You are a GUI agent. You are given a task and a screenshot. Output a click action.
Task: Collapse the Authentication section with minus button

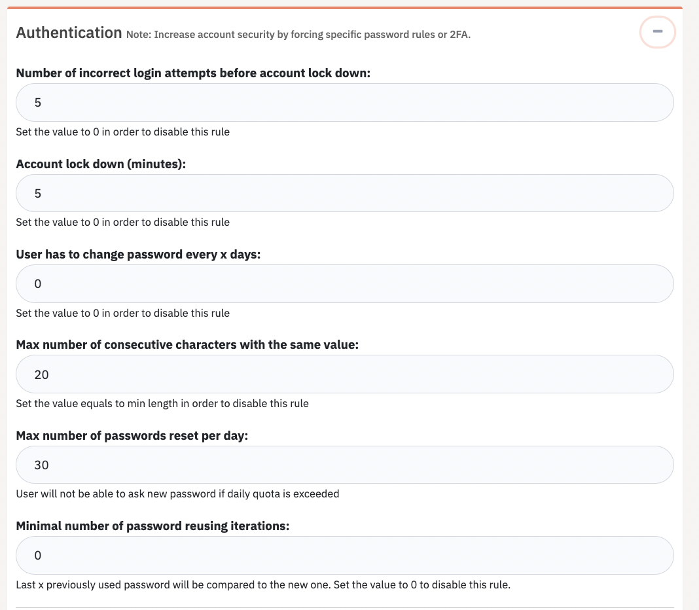click(x=657, y=31)
